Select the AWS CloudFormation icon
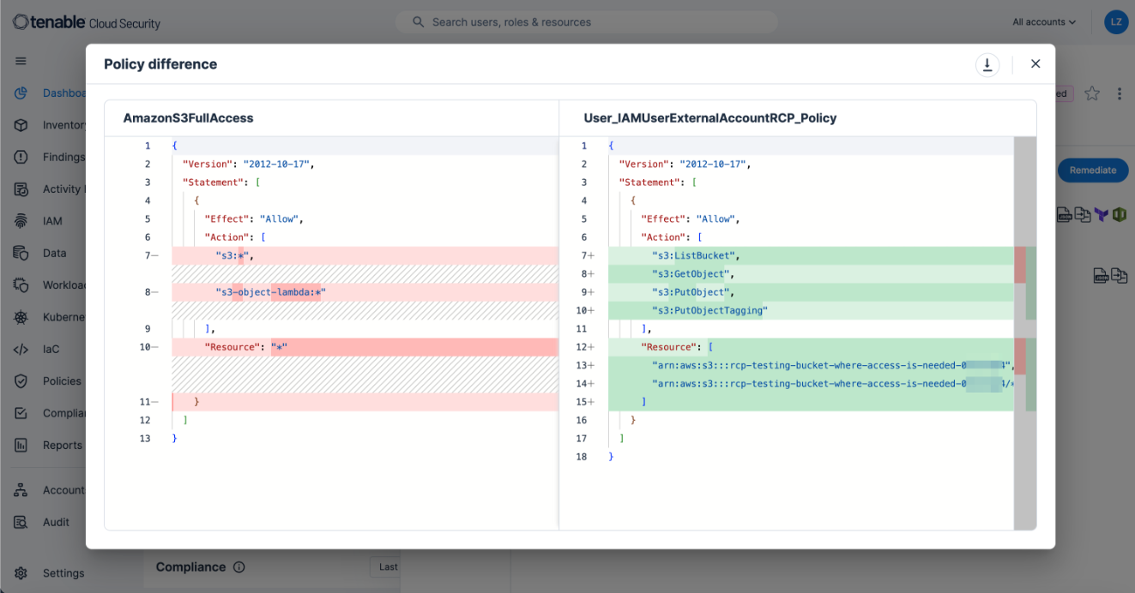1135x593 pixels. pyautogui.click(x=1120, y=214)
